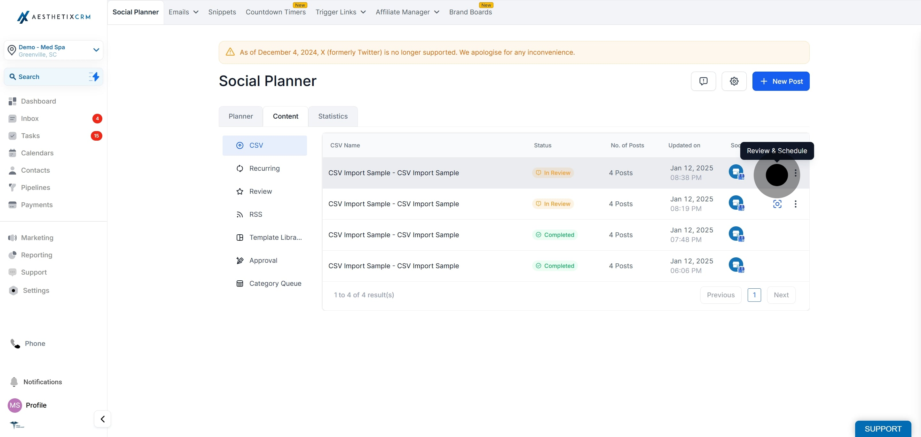Screen dimensions: 921x437
Task: Click the Inbox badge showing 4
Action: pos(97,118)
